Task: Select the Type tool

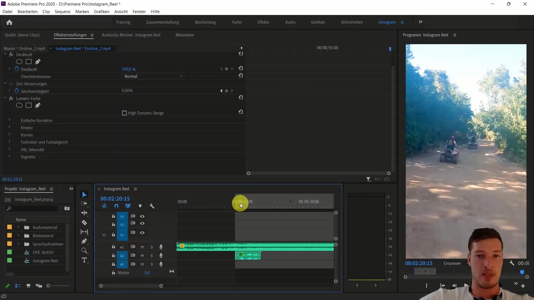Action: pos(84,260)
